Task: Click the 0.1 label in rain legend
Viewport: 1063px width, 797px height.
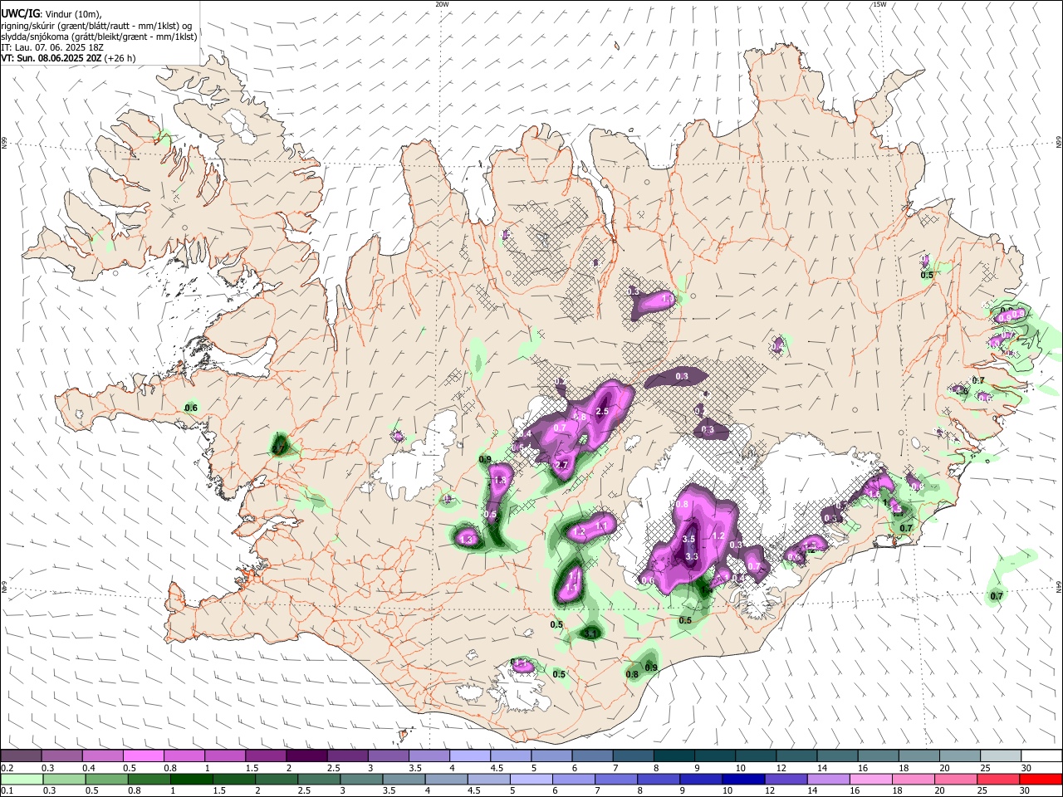Action: click(7, 791)
